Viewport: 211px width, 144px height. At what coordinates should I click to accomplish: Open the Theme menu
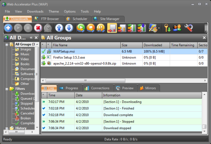54,12
